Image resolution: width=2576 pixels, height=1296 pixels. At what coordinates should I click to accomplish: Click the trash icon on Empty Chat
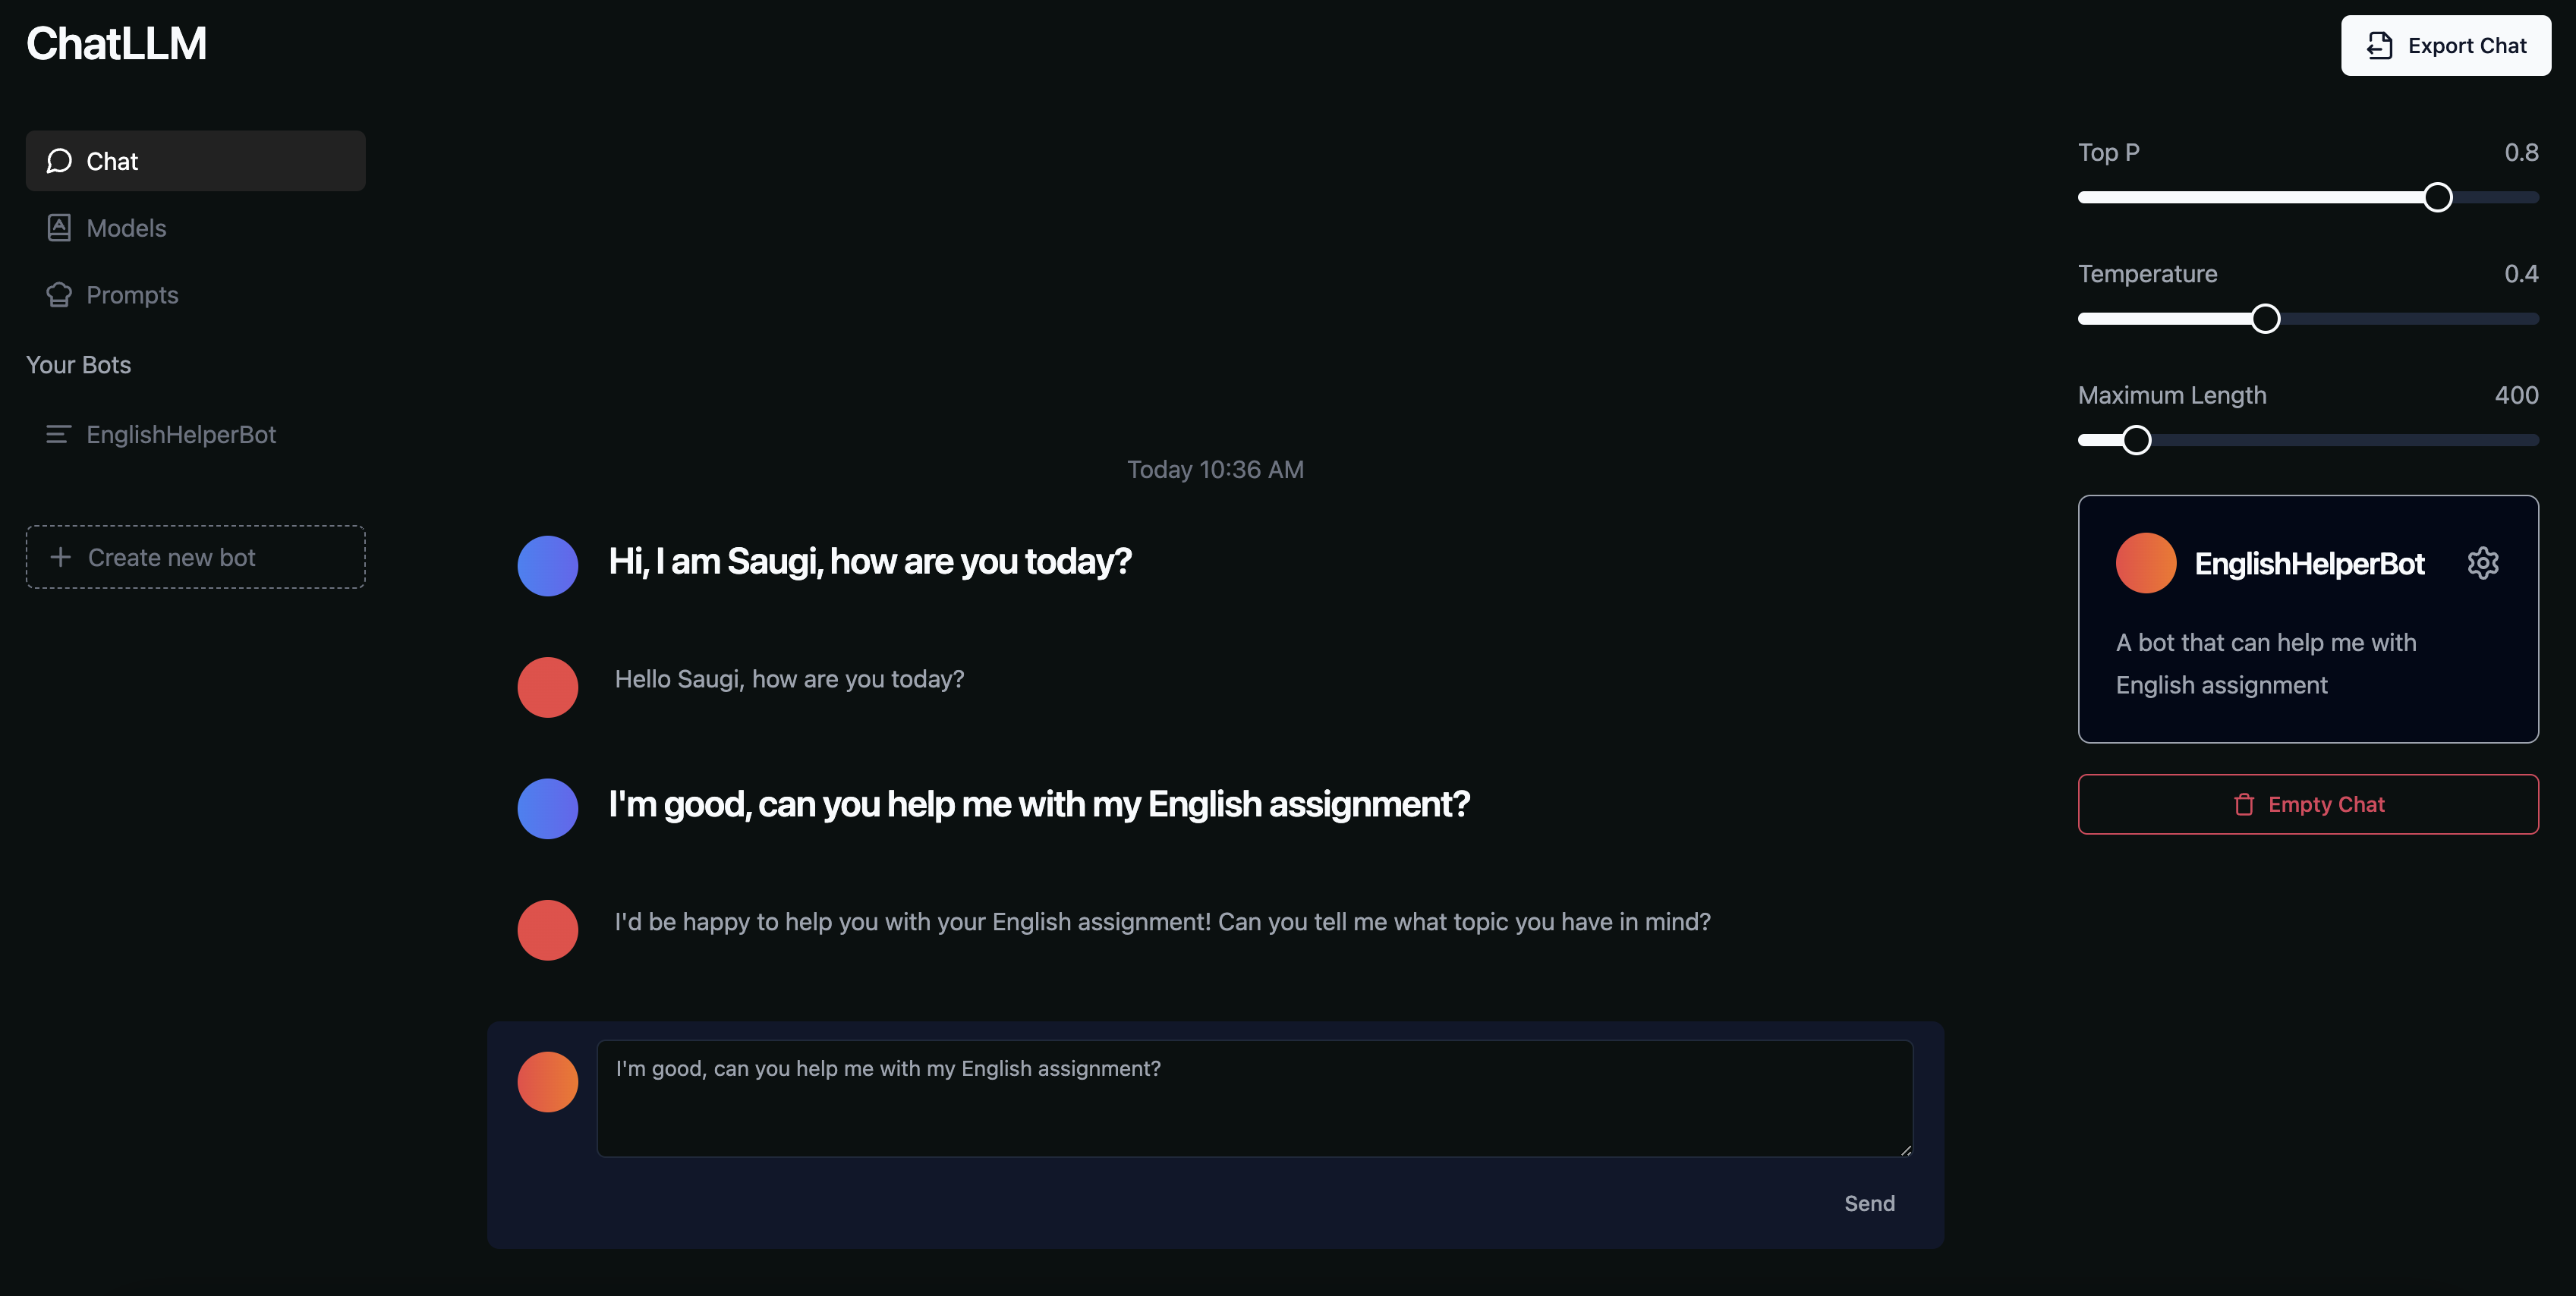pyautogui.click(x=2244, y=804)
